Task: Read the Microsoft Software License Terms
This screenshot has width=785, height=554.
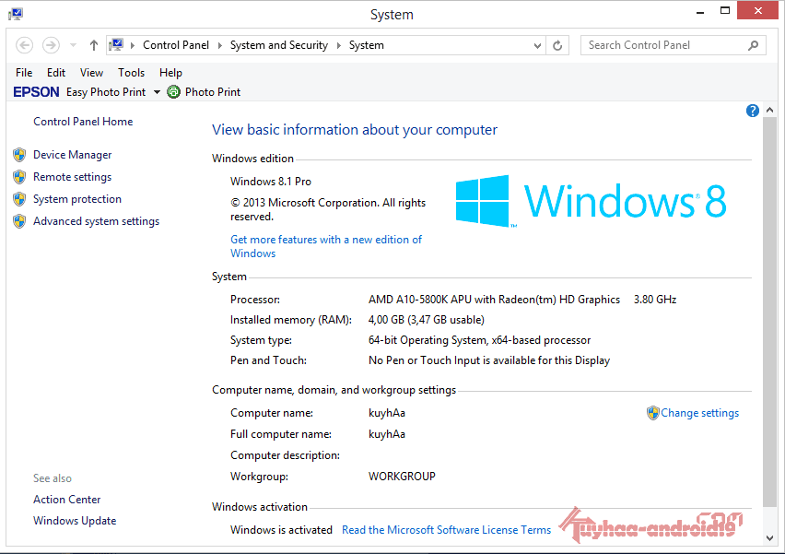Action: [447, 530]
